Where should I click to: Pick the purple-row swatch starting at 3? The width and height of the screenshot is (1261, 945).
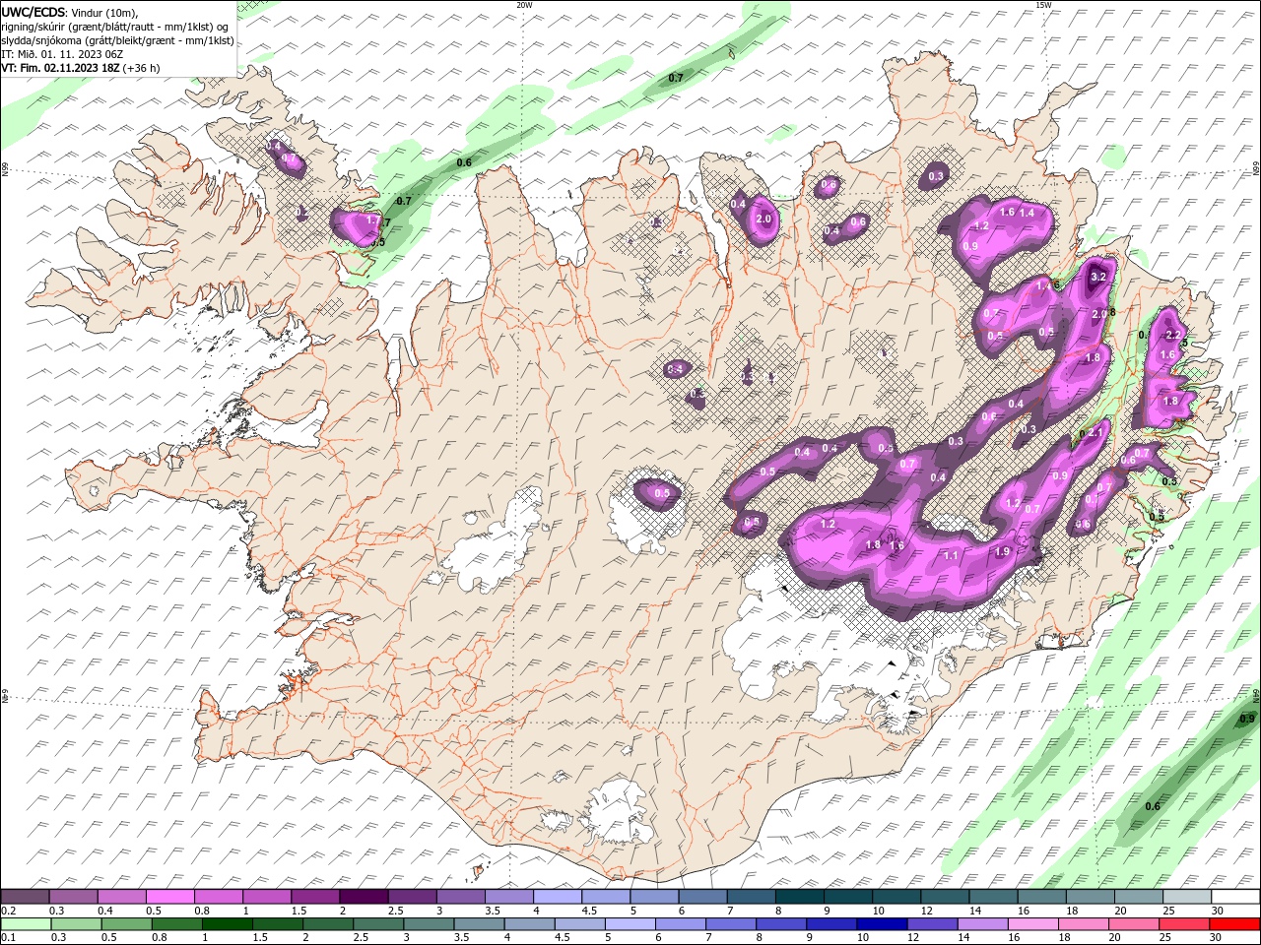(x=459, y=897)
